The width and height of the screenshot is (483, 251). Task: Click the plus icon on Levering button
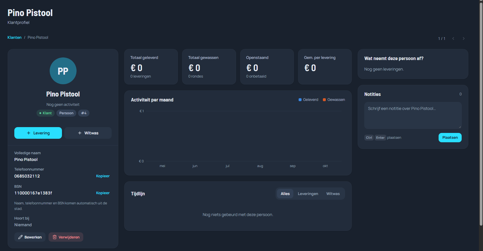(29, 133)
